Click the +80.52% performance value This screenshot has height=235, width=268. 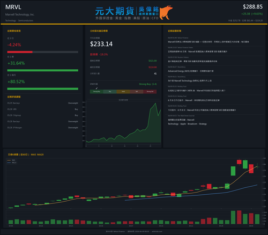pyautogui.click(x=16, y=82)
